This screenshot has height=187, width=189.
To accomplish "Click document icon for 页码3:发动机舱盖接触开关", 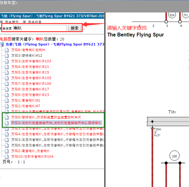I will click(7, 123).
